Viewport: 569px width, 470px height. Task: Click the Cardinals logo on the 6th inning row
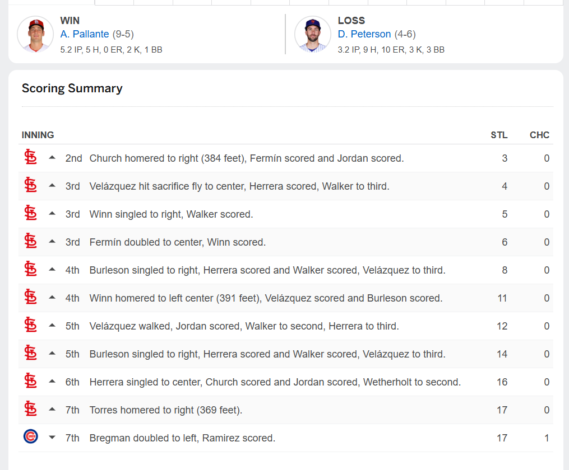pos(30,381)
